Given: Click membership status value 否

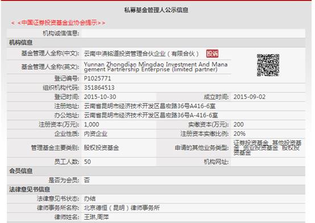Looking at the screenshot, I should (87, 180).
